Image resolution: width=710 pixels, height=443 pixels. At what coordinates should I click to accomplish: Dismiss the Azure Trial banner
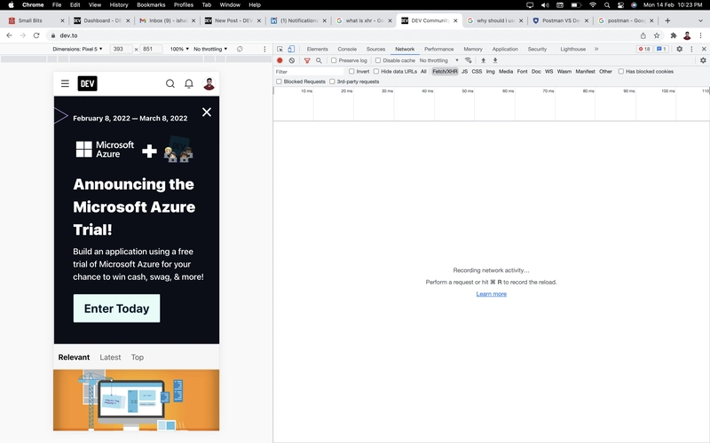coord(207,113)
